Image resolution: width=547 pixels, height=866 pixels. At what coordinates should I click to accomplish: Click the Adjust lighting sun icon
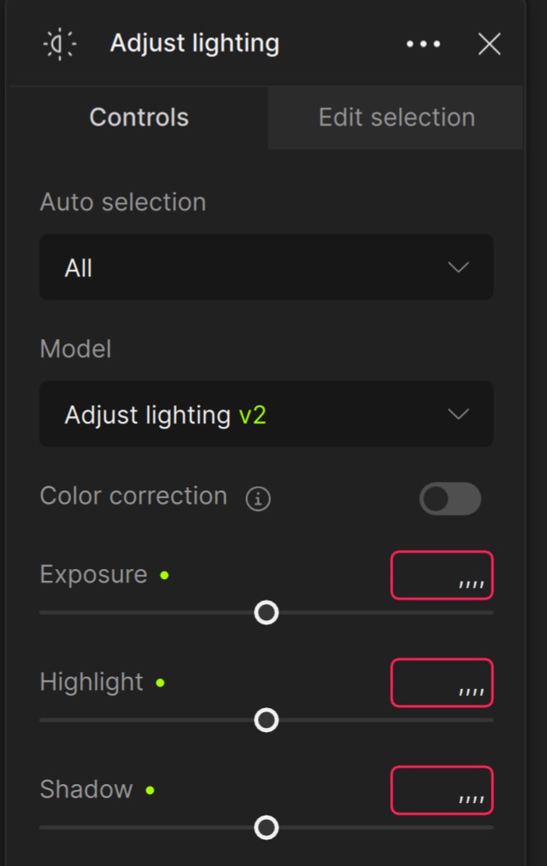click(59, 44)
